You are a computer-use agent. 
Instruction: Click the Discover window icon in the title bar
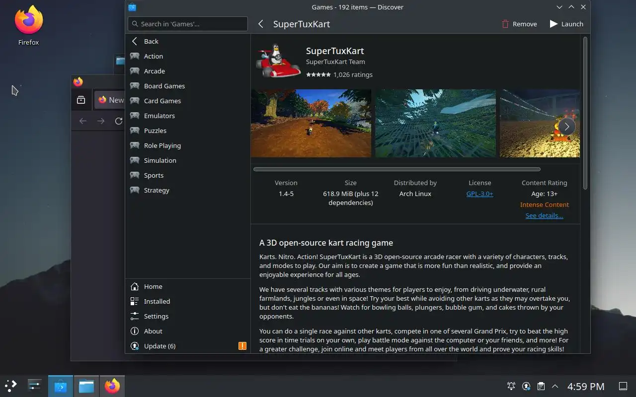[132, 7]
